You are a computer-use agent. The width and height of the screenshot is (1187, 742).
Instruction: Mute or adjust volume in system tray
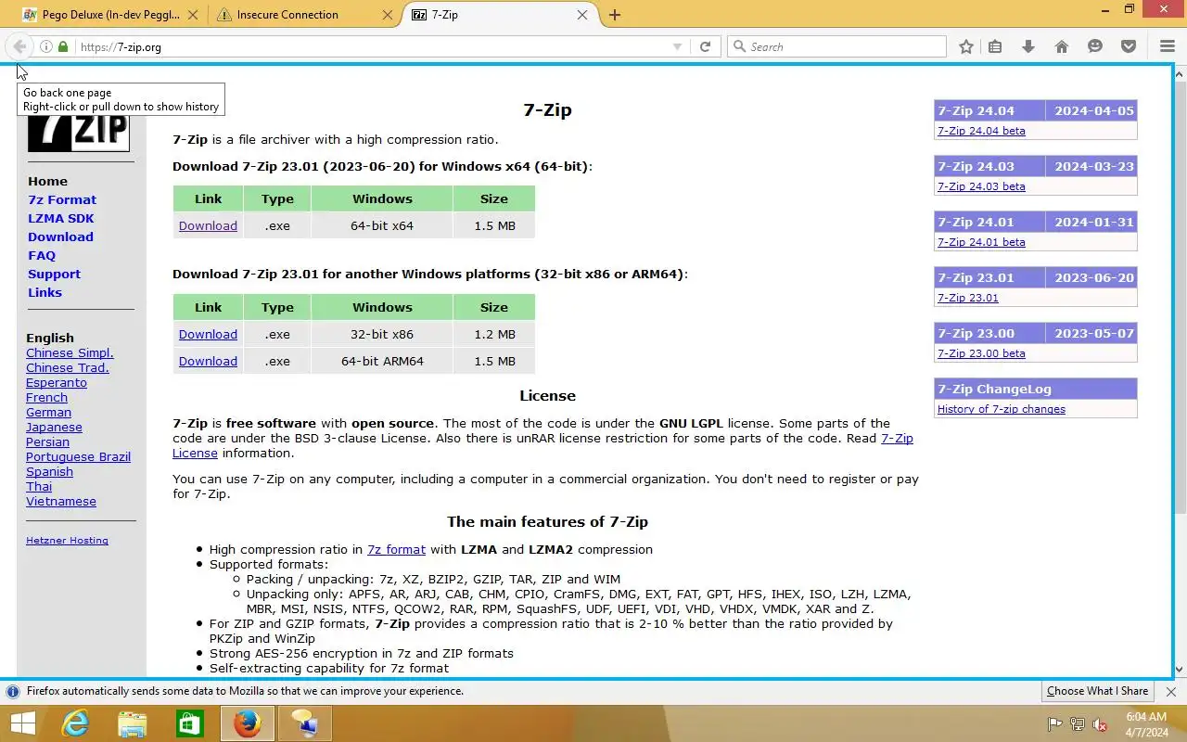coord(1100,724)
